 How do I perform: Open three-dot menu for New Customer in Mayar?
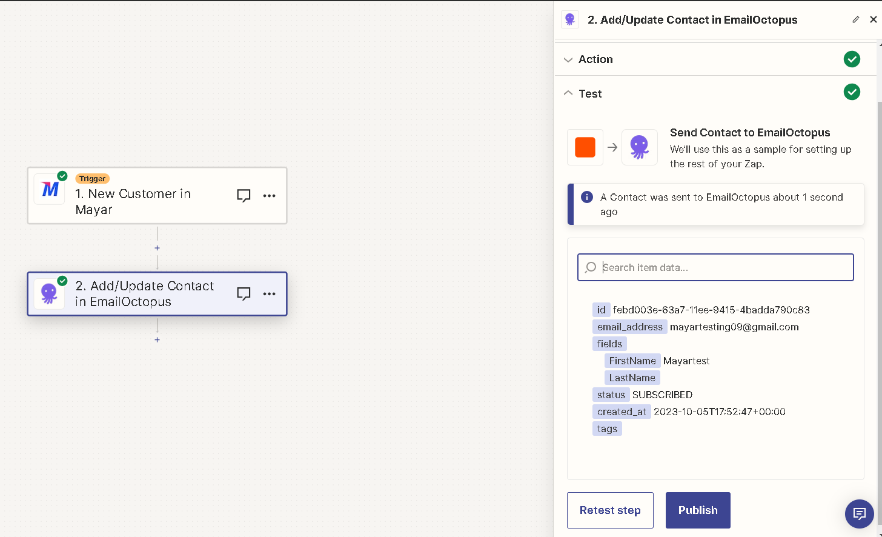[x=270, y=196]
